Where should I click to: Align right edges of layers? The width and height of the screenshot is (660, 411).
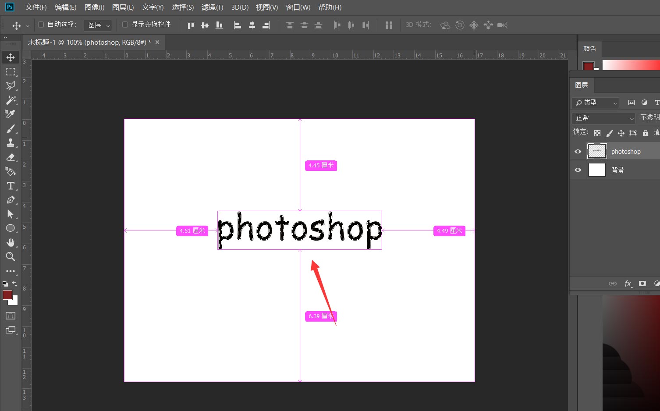(266, 25)
